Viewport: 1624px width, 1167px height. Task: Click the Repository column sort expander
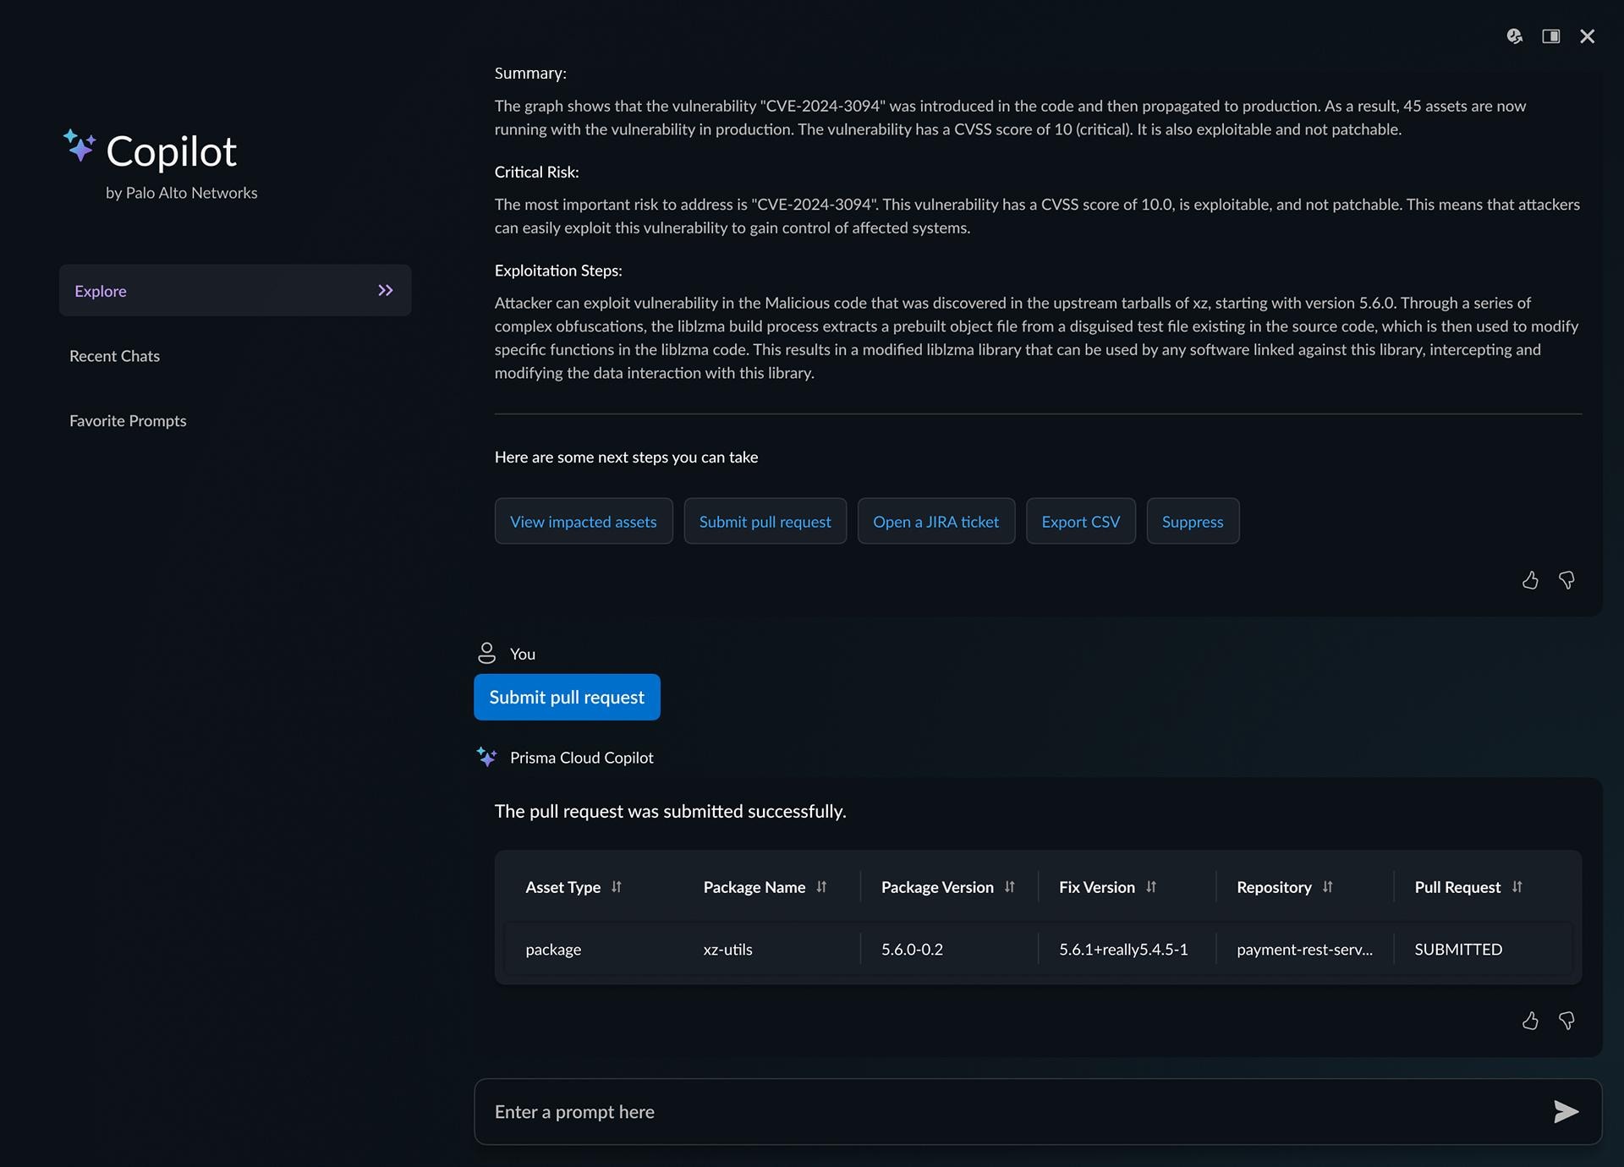point(1328,886)
